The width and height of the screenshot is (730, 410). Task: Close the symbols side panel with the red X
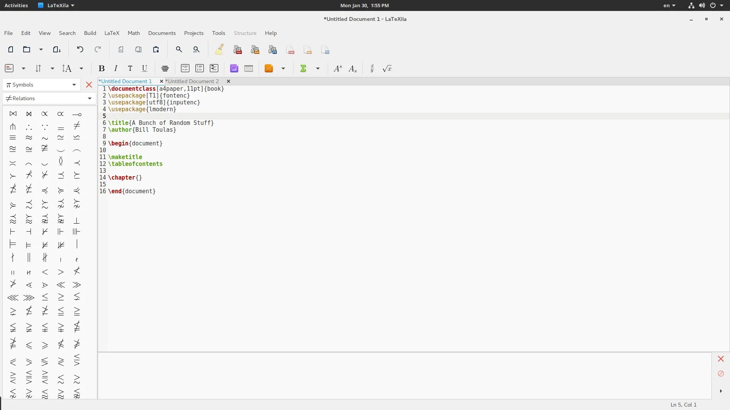click(x=89, y=85)
